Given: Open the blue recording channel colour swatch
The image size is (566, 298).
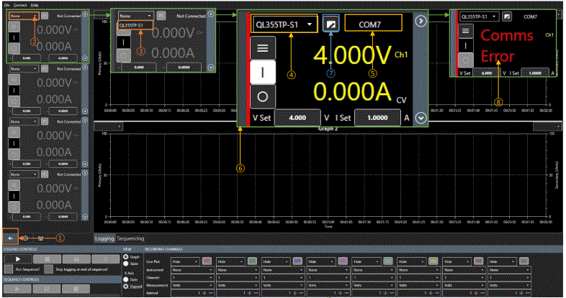Looking at the screenshot, I should pos(297,261).
